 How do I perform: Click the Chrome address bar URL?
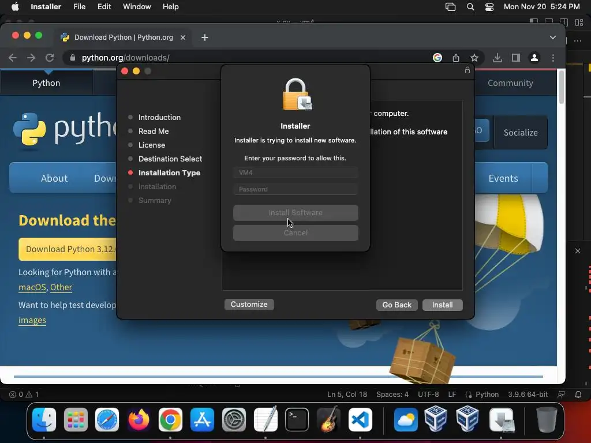pyautogui.click(x=125, y=58)
